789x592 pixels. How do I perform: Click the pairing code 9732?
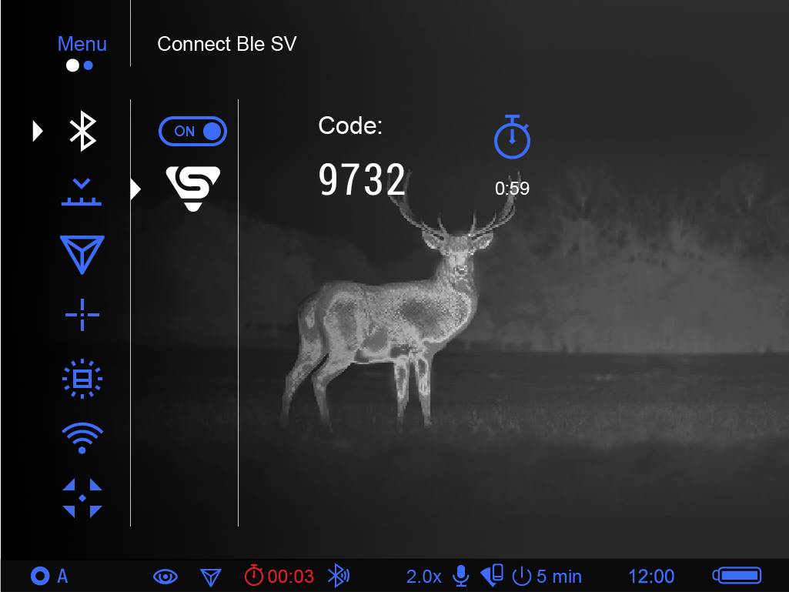click(362, 181)
